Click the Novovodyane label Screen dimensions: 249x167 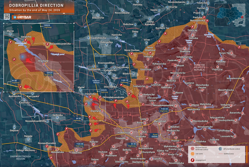tap(122, 13)
